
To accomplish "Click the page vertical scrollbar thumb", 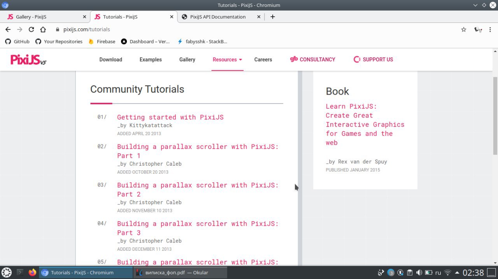I will pyautogui.click(x=495, y=116).
